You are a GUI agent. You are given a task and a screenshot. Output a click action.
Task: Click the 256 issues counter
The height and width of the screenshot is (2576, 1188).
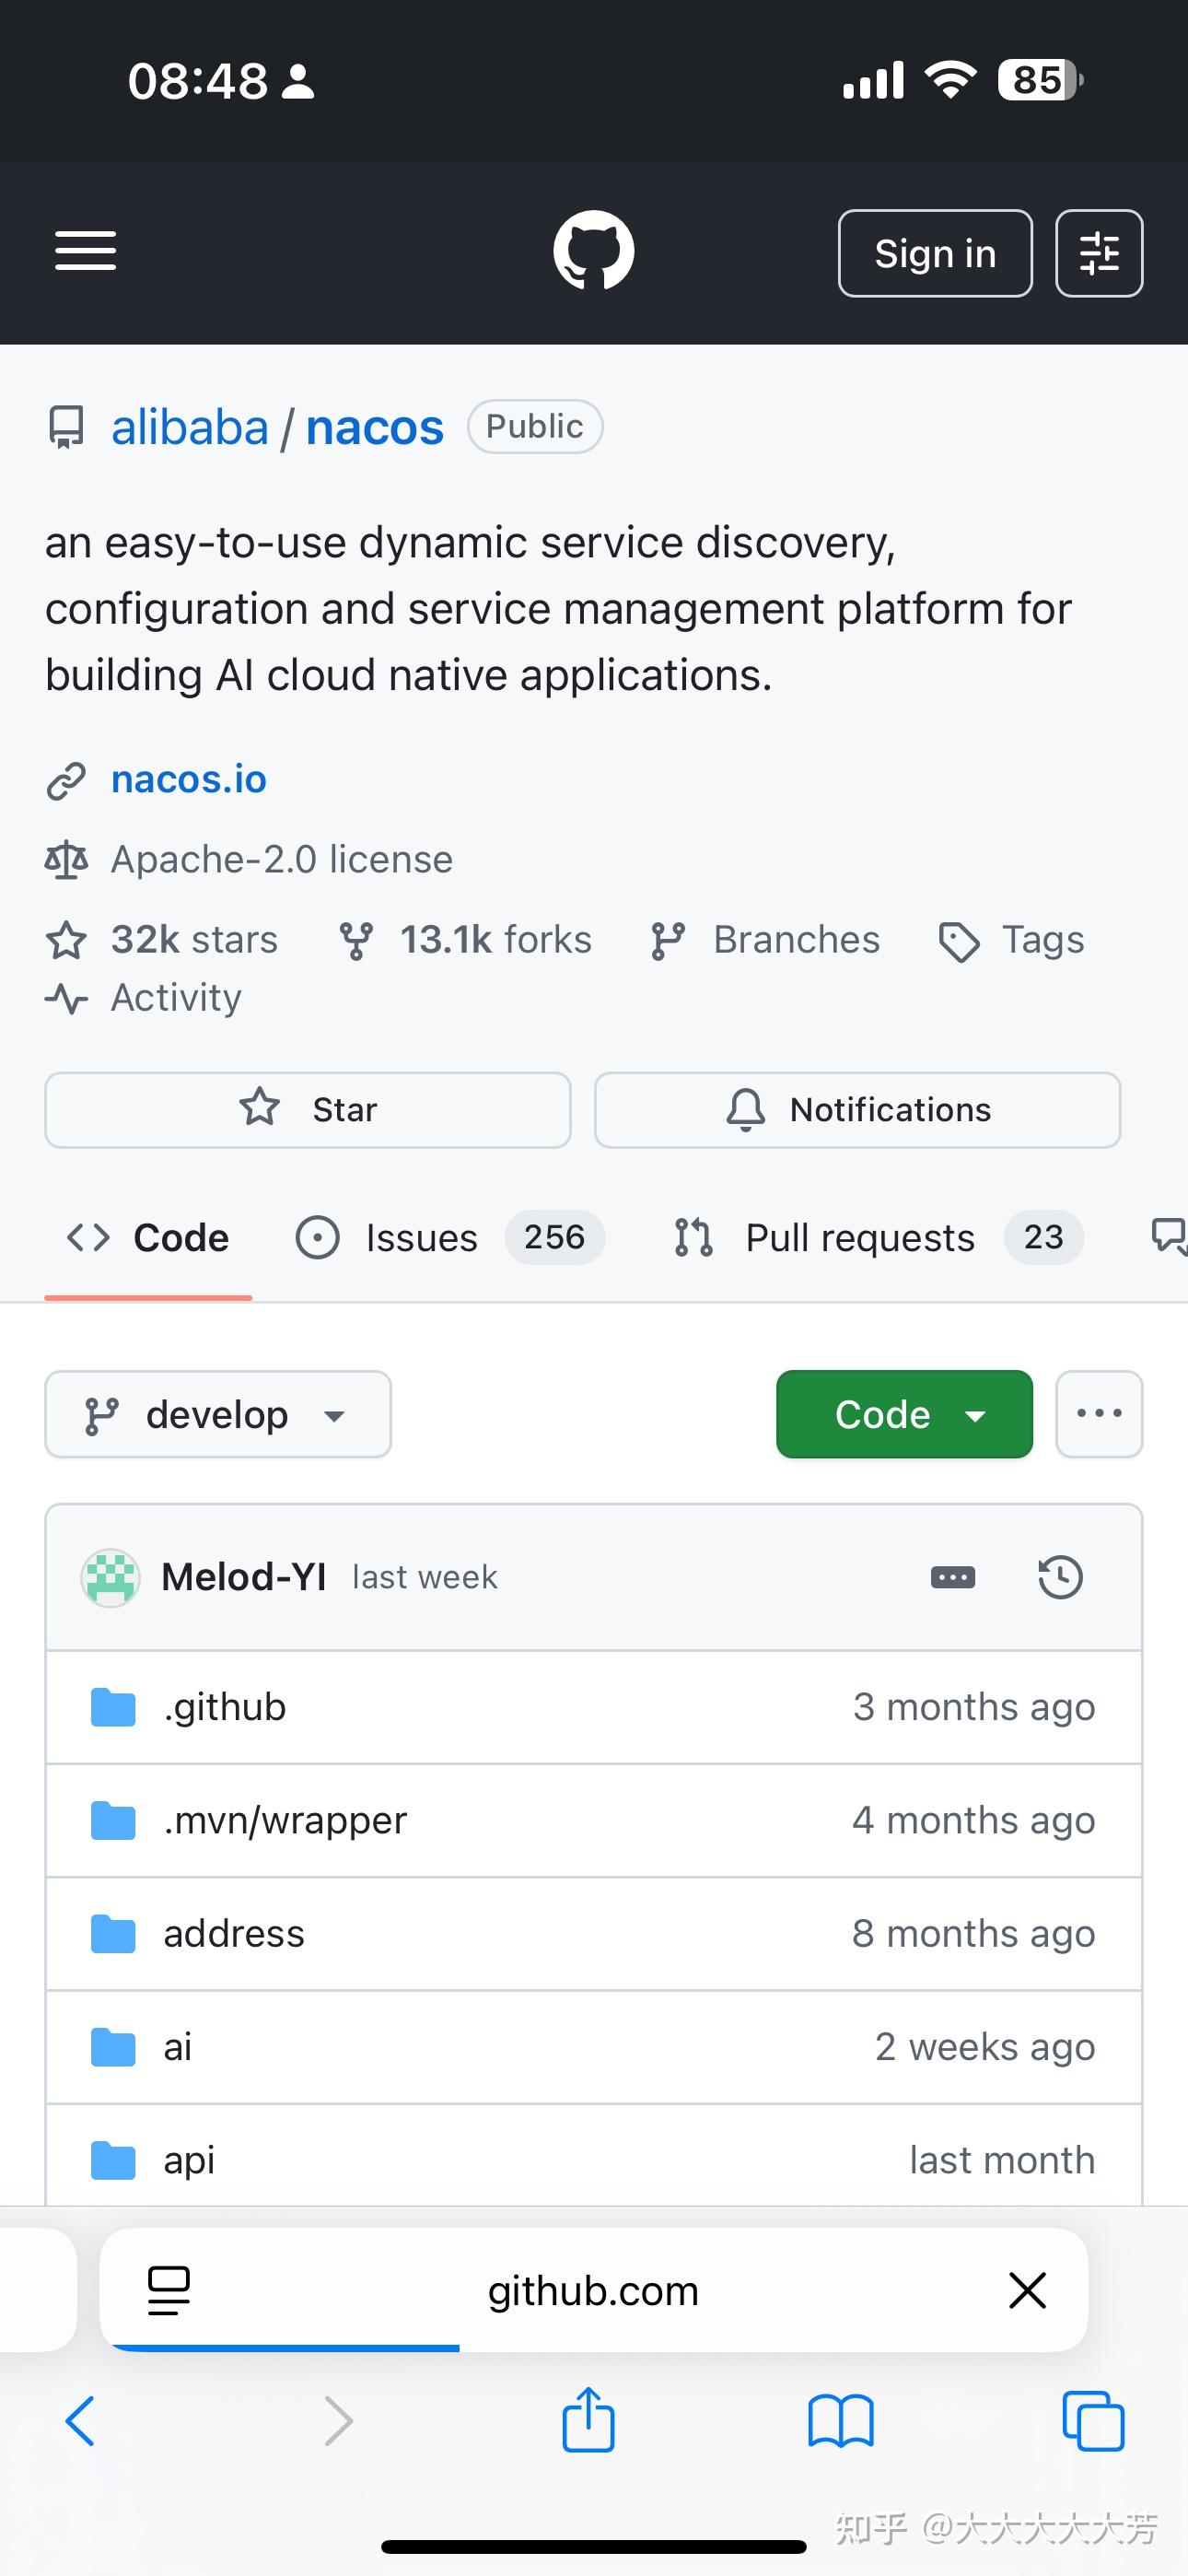pyautogui.click(x=555, y=1238)
